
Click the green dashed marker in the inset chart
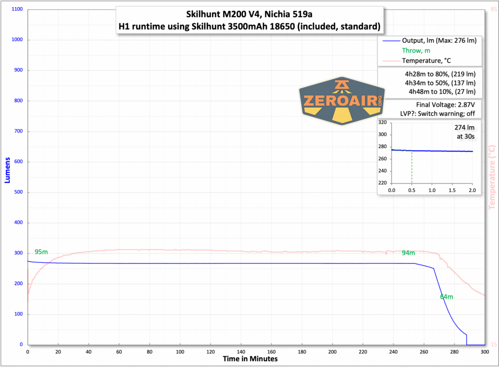[x=412, y=166]
